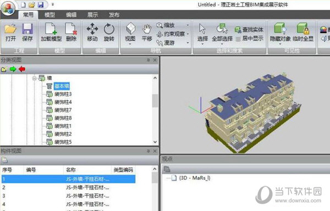Click the 分类视图 scrollbar down arrow
This screenshot has height=211, width=330.
(x=155, y=142)
